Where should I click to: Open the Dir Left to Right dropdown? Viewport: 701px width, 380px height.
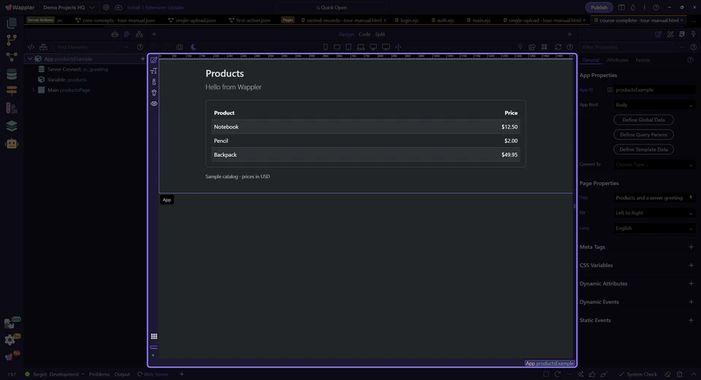pyautogui.click(x=654, y=213)
